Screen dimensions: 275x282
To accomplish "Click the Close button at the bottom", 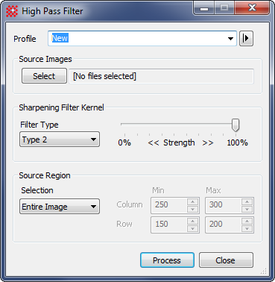I will (226, 260).
